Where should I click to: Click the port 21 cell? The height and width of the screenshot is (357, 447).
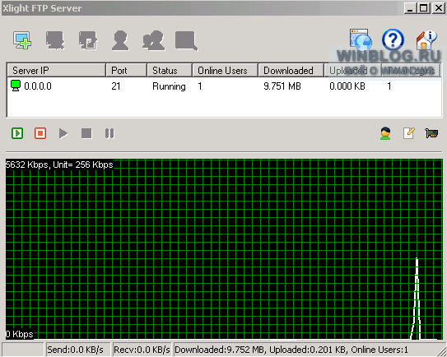[x=116, y=86]
